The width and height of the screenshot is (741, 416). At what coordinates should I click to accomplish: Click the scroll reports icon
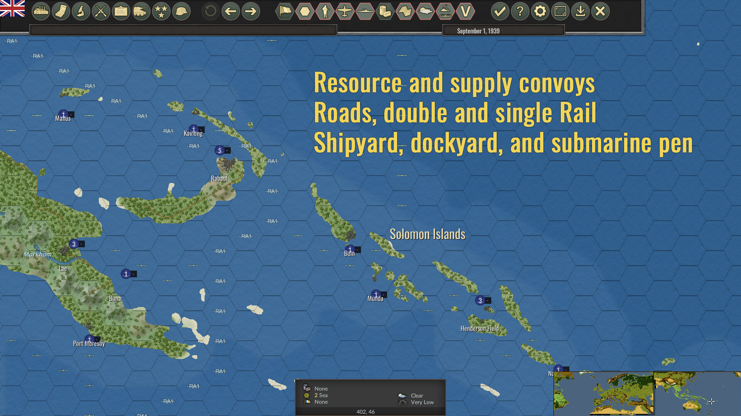pyautogui.click(x=61, y=12)
